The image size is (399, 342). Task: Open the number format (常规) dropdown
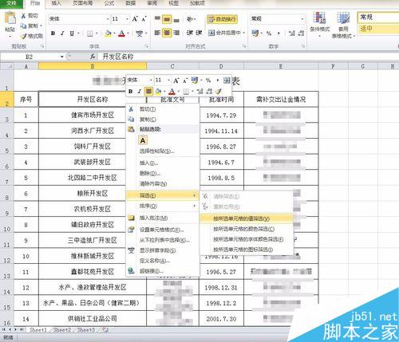[x=302, y=19]
